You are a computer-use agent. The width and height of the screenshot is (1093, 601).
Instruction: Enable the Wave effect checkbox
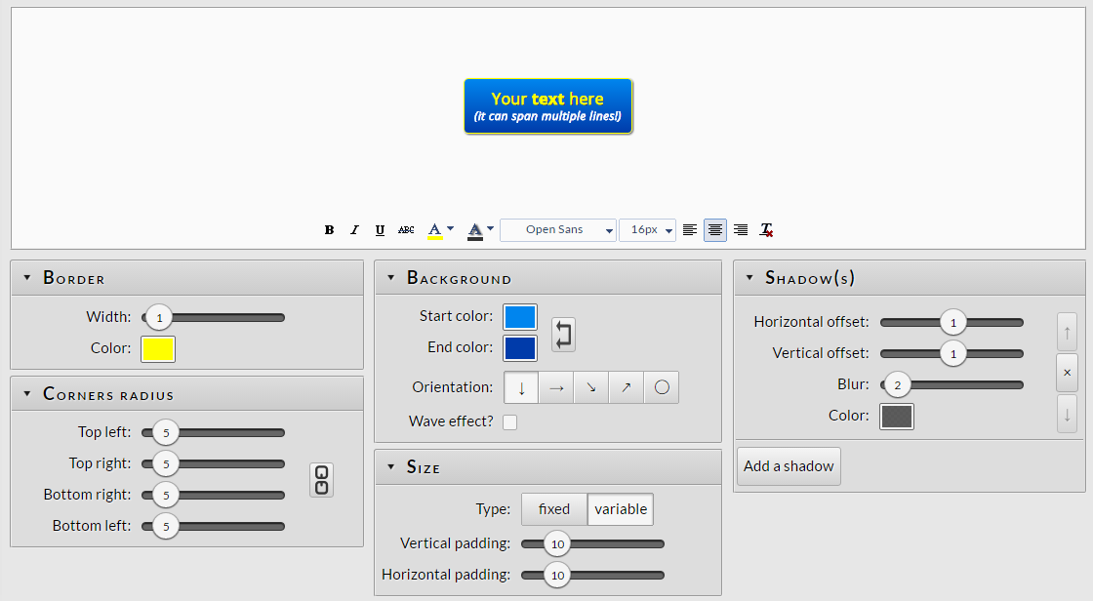[x=509, y=421]
